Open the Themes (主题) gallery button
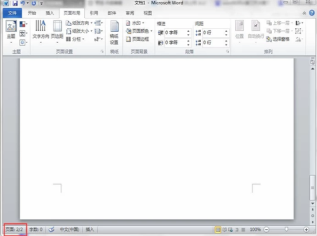Image resolution: width=317 pixels, height=236 pixels. pyautogui.click(x=11, y=32)
